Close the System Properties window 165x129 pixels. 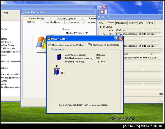[102, 12]
